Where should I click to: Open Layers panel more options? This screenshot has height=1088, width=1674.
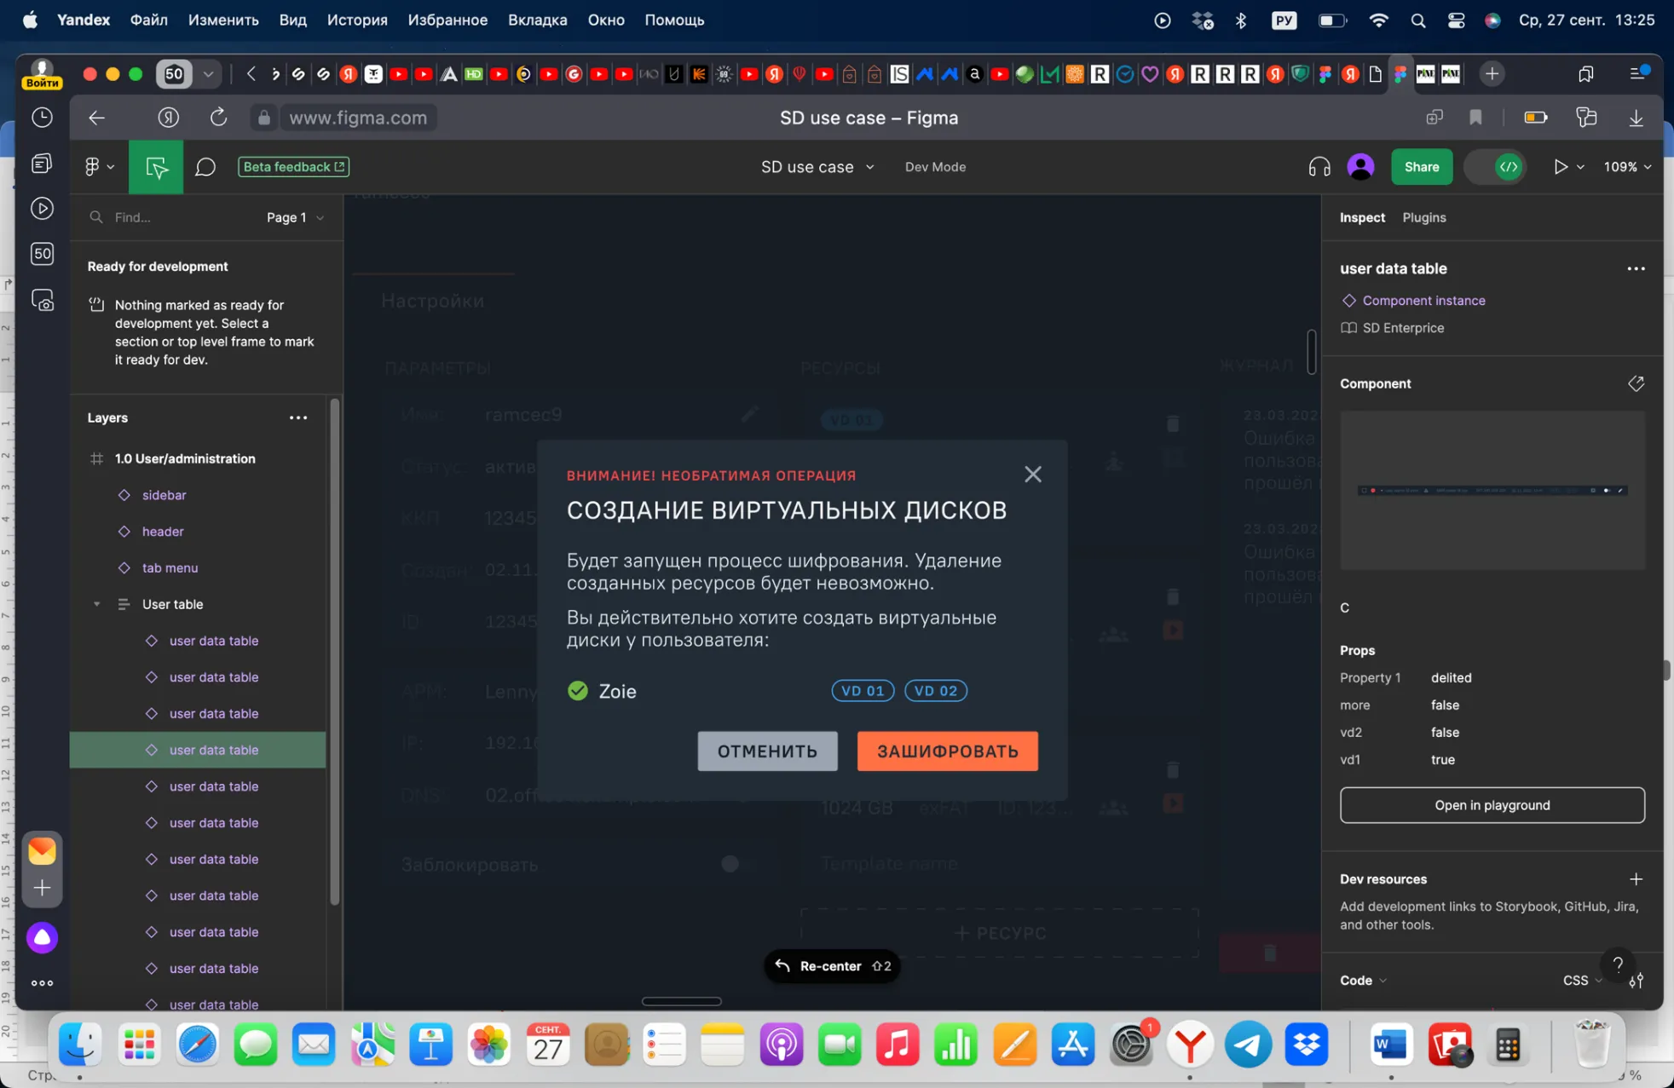298,417
